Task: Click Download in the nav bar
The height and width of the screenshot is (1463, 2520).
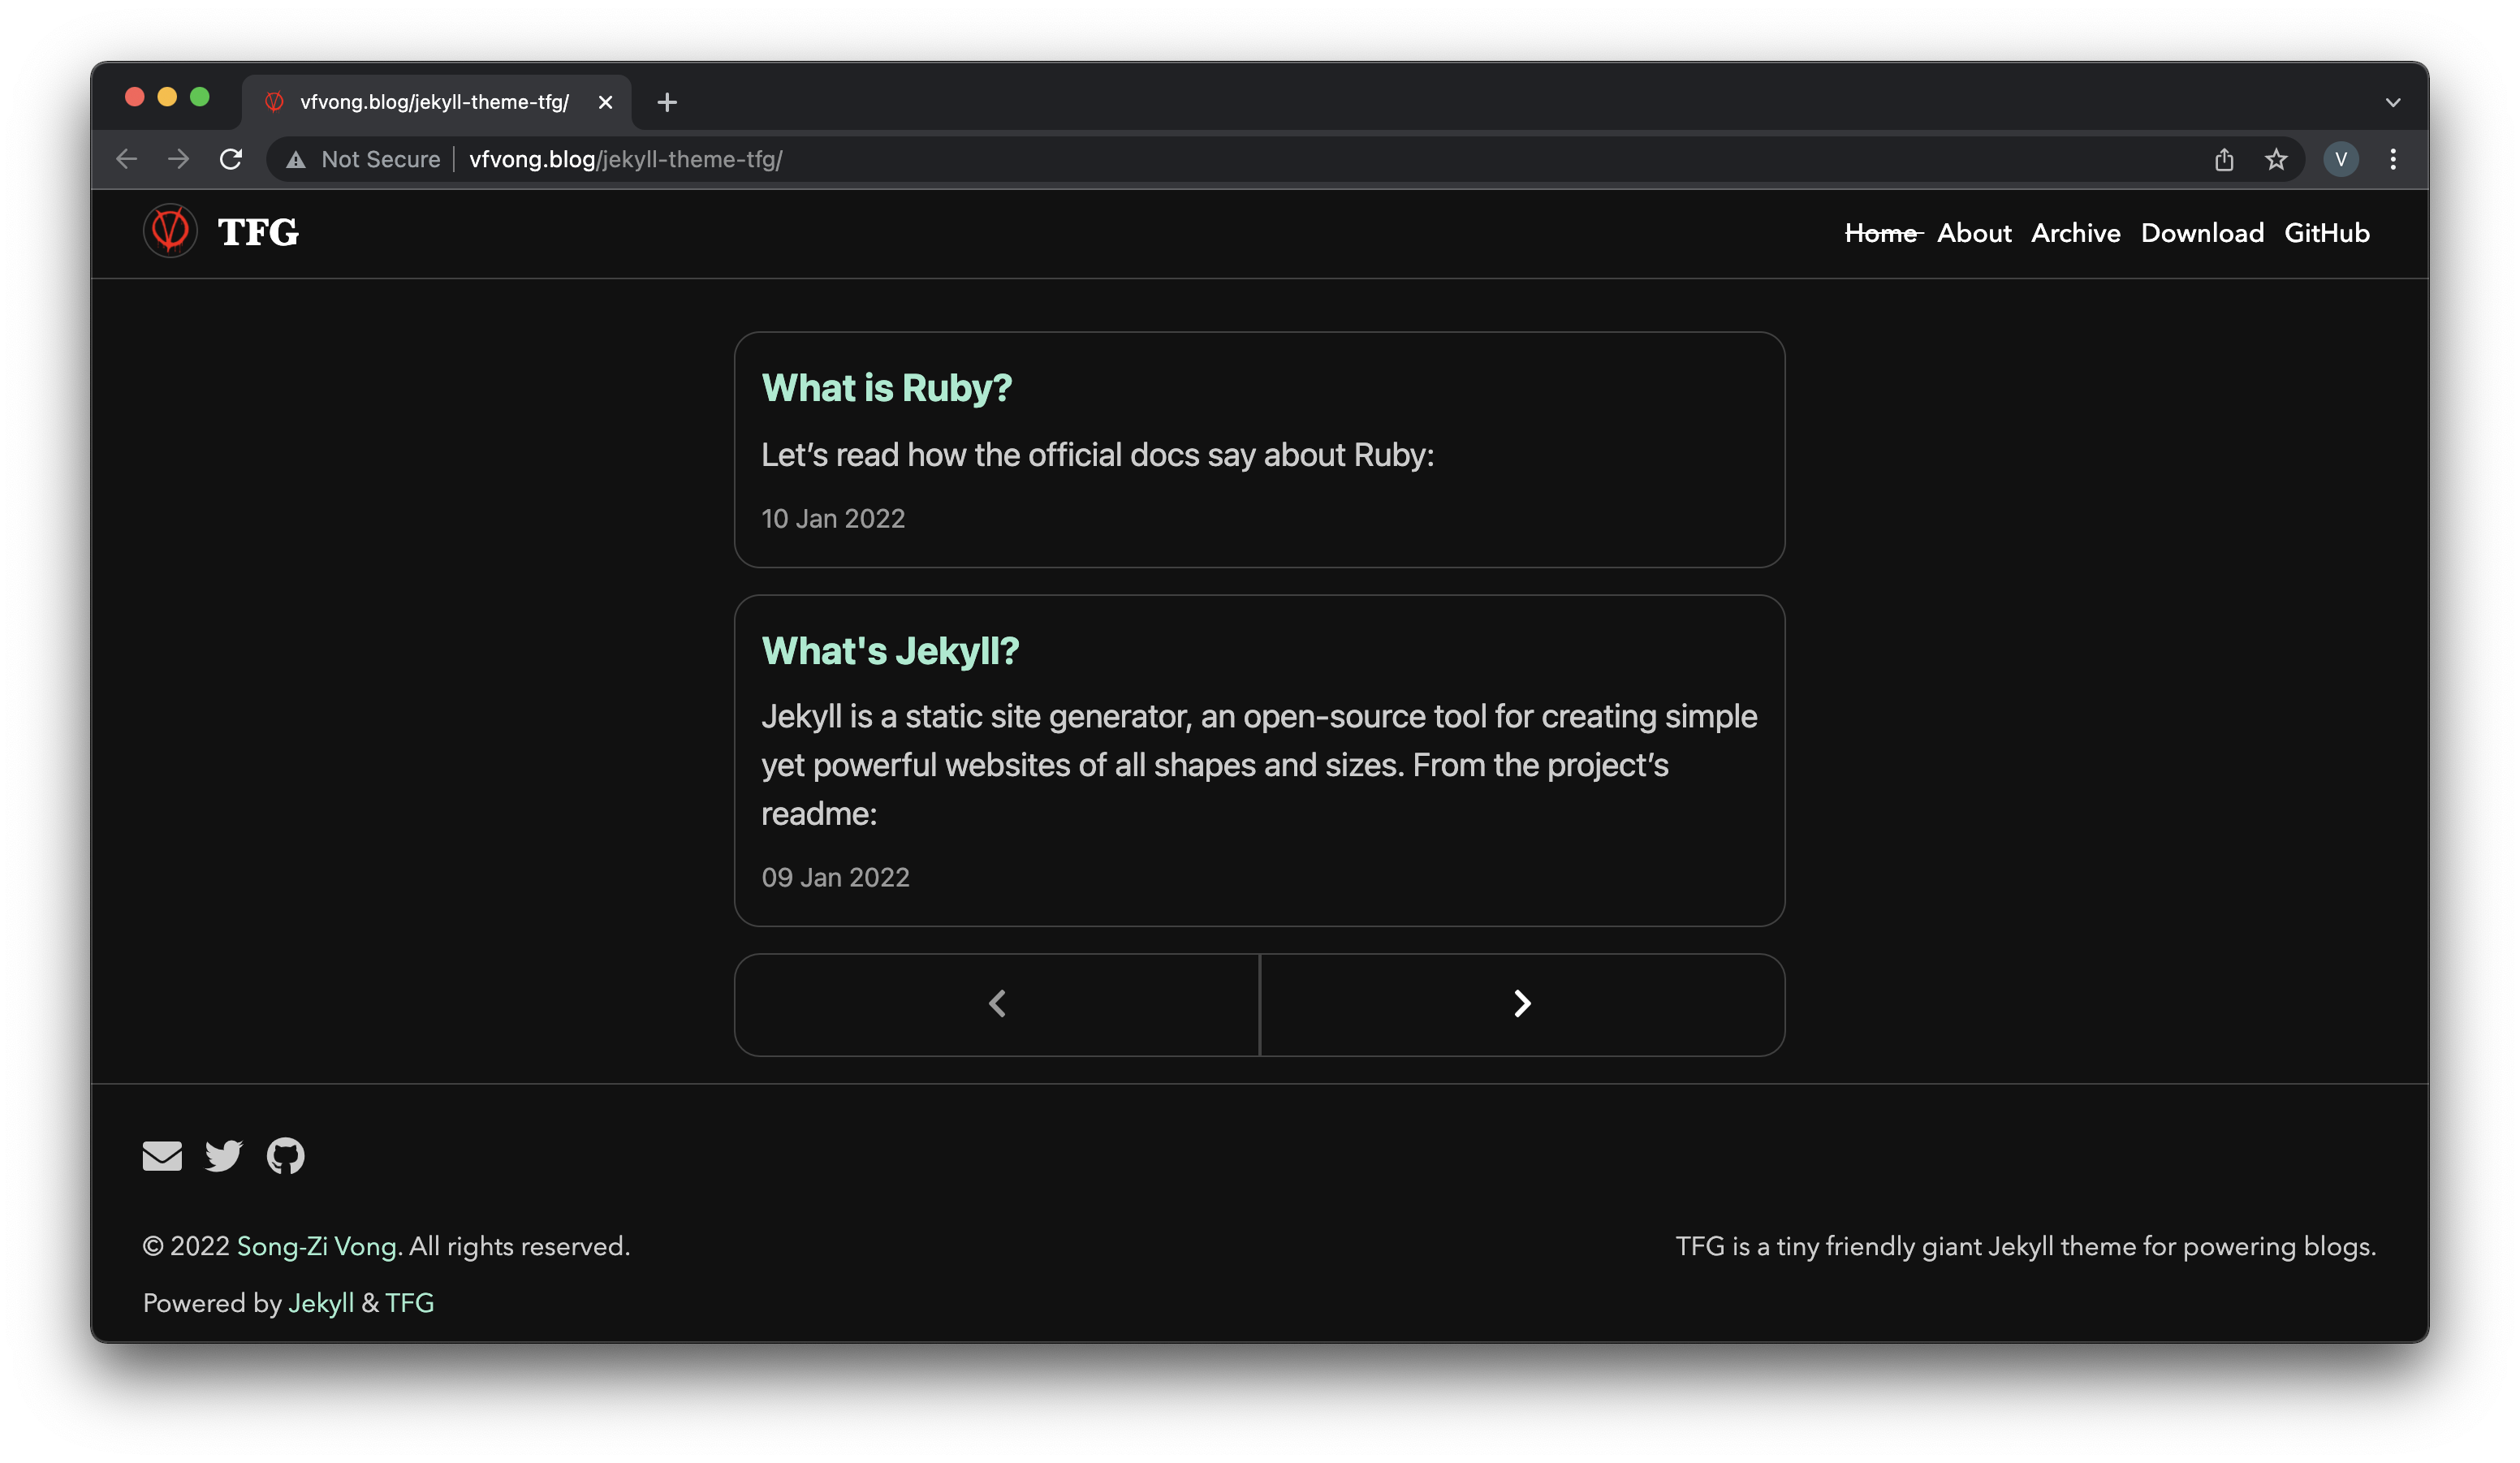Action: (x=2203, y=231)
